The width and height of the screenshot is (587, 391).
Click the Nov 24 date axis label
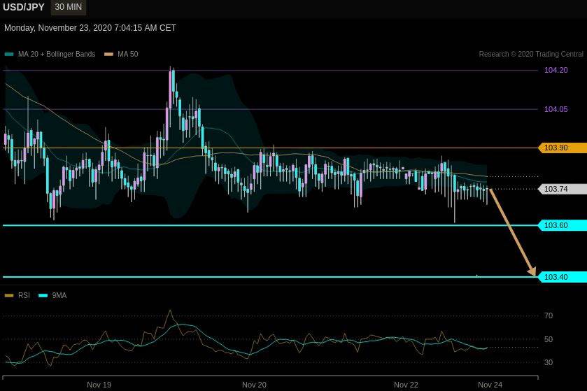pos(490,385)
